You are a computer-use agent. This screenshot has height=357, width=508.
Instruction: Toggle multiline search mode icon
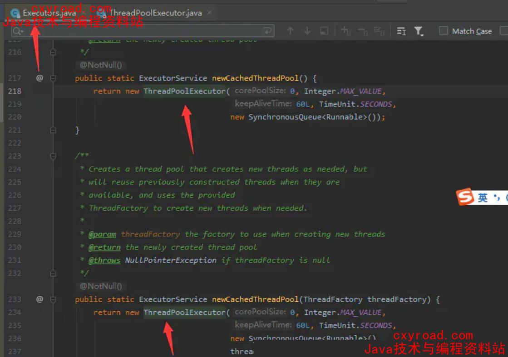tap(401, 31)
